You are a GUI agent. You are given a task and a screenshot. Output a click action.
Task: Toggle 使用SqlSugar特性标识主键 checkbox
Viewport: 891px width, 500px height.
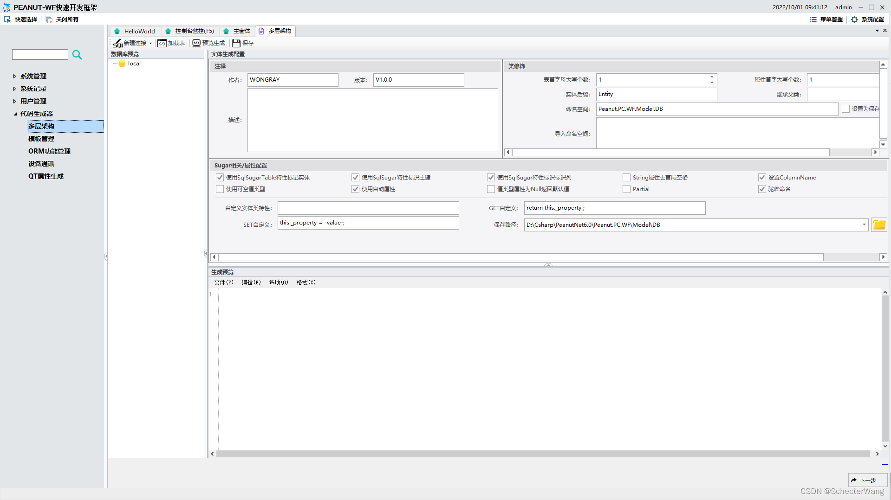point(355,178)
